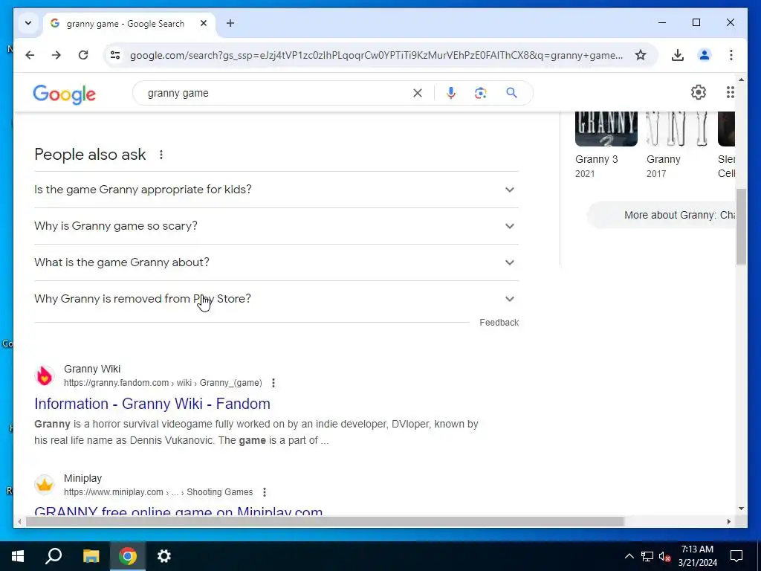The width and height of the screenshot is (761, 571).
Task: Submit search with magnifying glass icon
Action: 511,93
